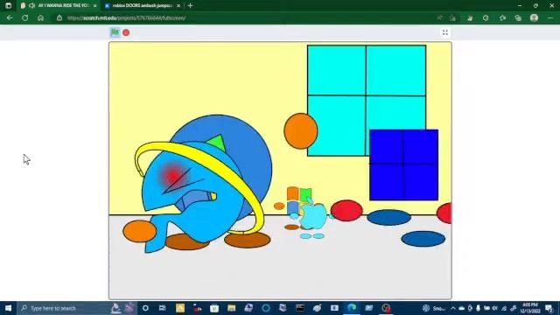Open File Explorer folder from taskbar

click(x=231, y=308)
